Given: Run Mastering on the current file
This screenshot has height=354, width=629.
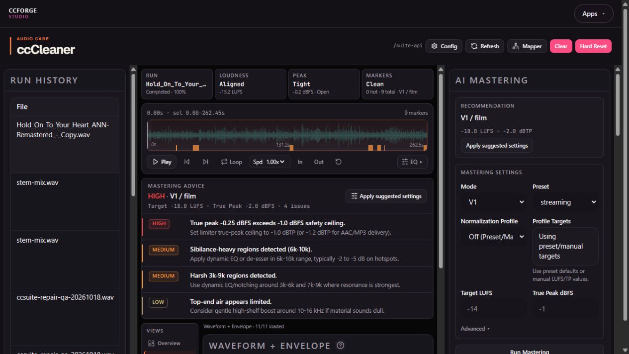Looking at the screenshot, I should pyautogui.click(x=529, y=351).
